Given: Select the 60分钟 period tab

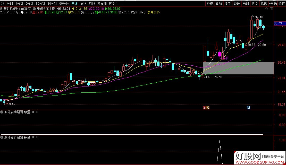Looking at the screenshot, I should 64,4.
